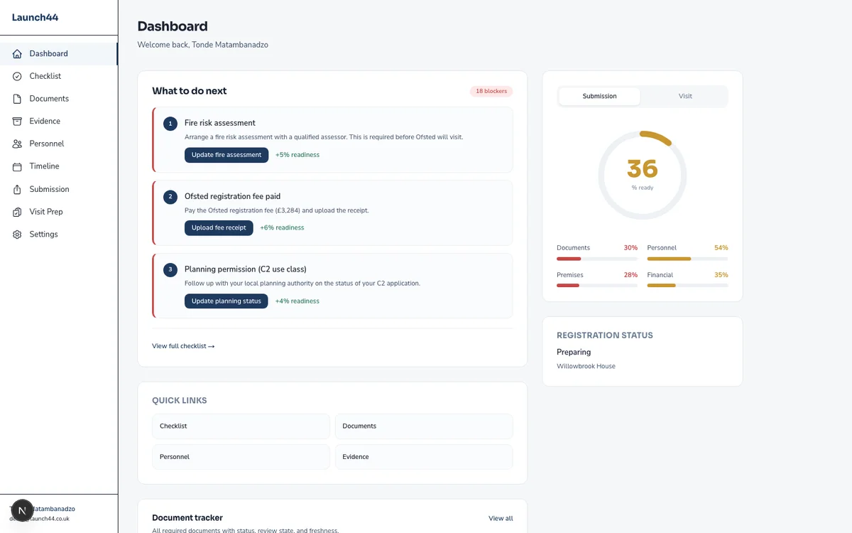Select the Personnel people icon
This screenshot has height=533, width=852.
click(x=16, y=144)
